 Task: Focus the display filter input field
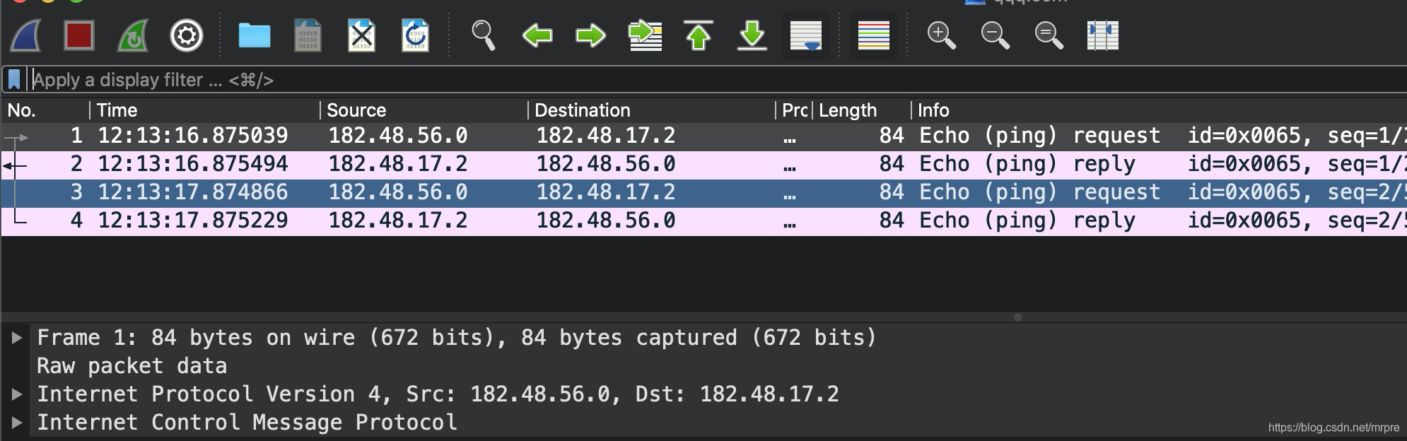(x=718, y=80)
